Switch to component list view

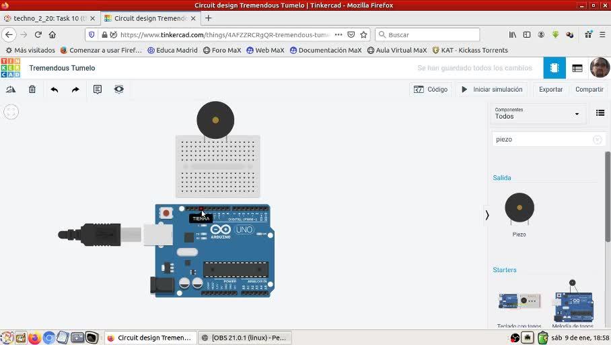pos(577,68)
